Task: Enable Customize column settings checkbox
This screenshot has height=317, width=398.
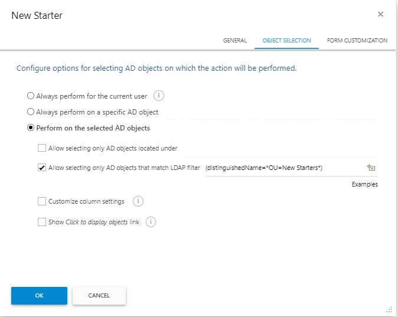Action: 42,201
